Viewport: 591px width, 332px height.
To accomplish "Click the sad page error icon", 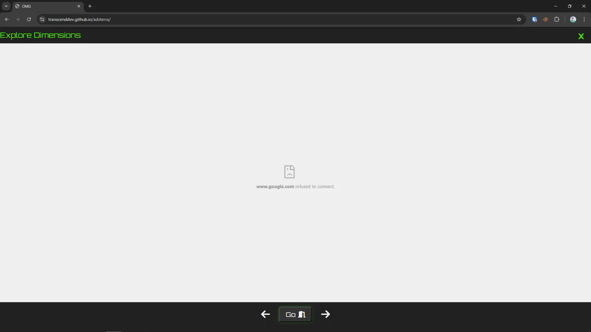I will point(289,172).
